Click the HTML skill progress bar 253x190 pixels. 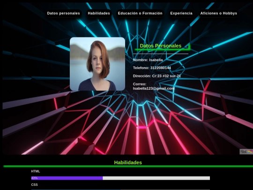pos(120,178)
